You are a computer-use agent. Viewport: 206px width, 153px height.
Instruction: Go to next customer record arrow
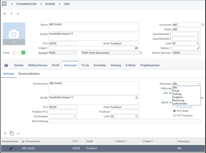tap(18, 14)
